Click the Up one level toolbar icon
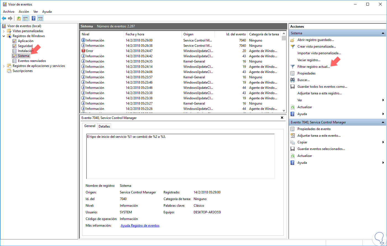 point(19,19)
